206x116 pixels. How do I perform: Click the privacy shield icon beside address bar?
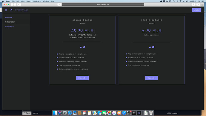59,4
